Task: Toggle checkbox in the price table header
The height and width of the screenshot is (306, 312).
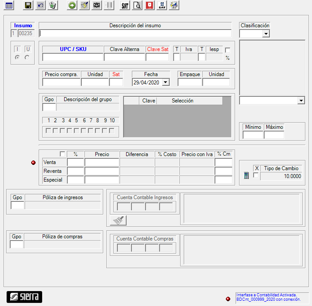Action: point(62,154)
